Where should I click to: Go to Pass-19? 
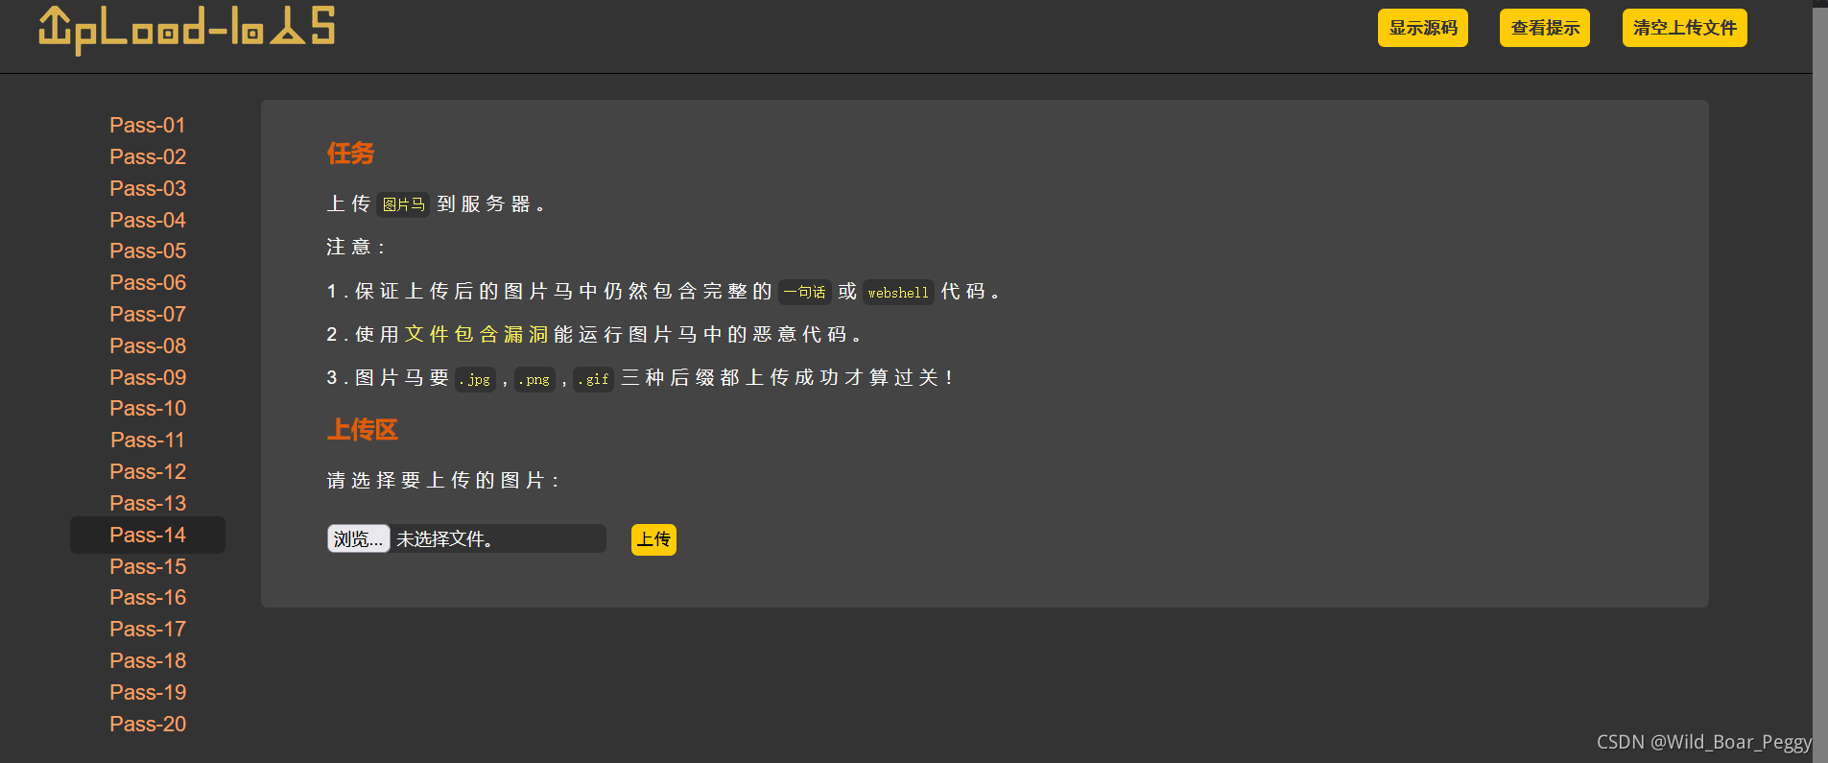(x=148, y=692)
